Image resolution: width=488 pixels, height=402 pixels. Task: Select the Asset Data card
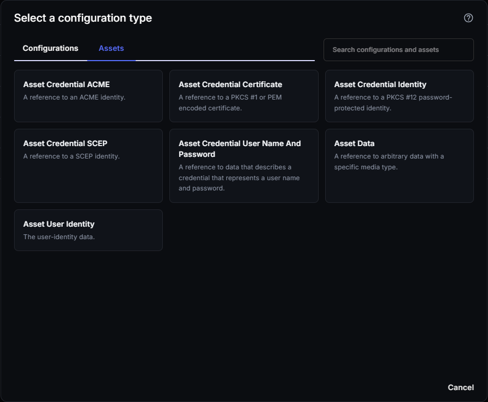click(x=399, y=166)
